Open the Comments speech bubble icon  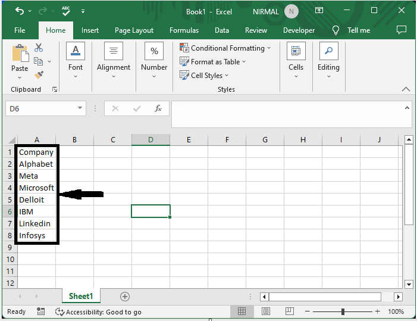tap(402, 30)
